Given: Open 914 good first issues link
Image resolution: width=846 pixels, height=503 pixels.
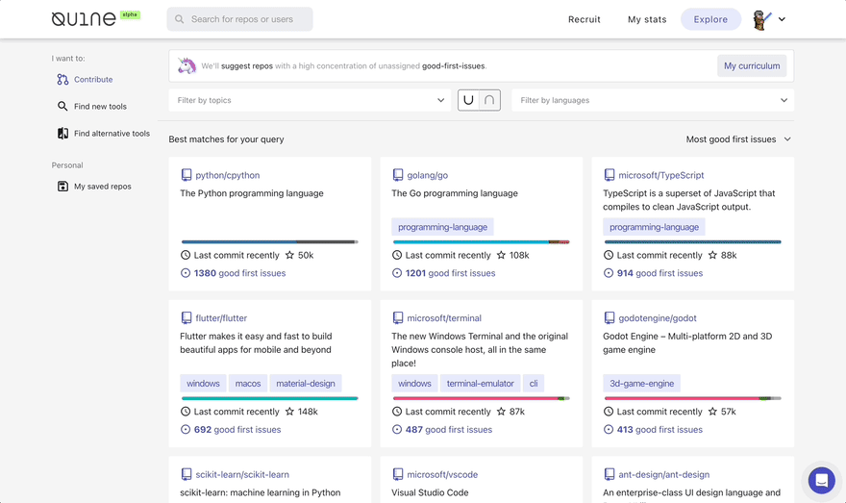Looking at the screenshot, I should pyautogui.click(x=659, y=273).
